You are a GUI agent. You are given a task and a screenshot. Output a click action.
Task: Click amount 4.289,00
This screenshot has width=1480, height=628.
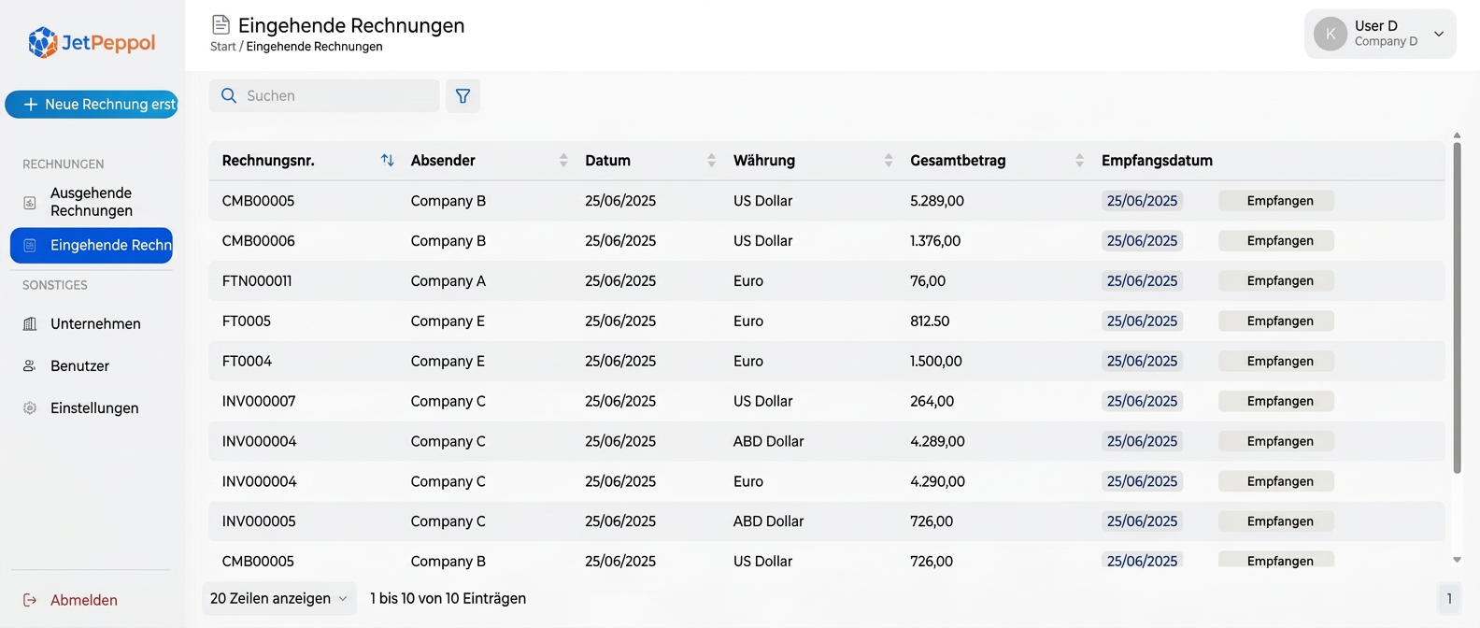point(937,441)
